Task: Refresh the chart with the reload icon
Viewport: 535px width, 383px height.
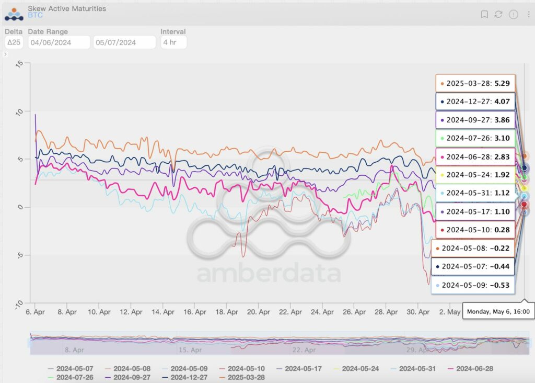Action: [x=498, y=15]
